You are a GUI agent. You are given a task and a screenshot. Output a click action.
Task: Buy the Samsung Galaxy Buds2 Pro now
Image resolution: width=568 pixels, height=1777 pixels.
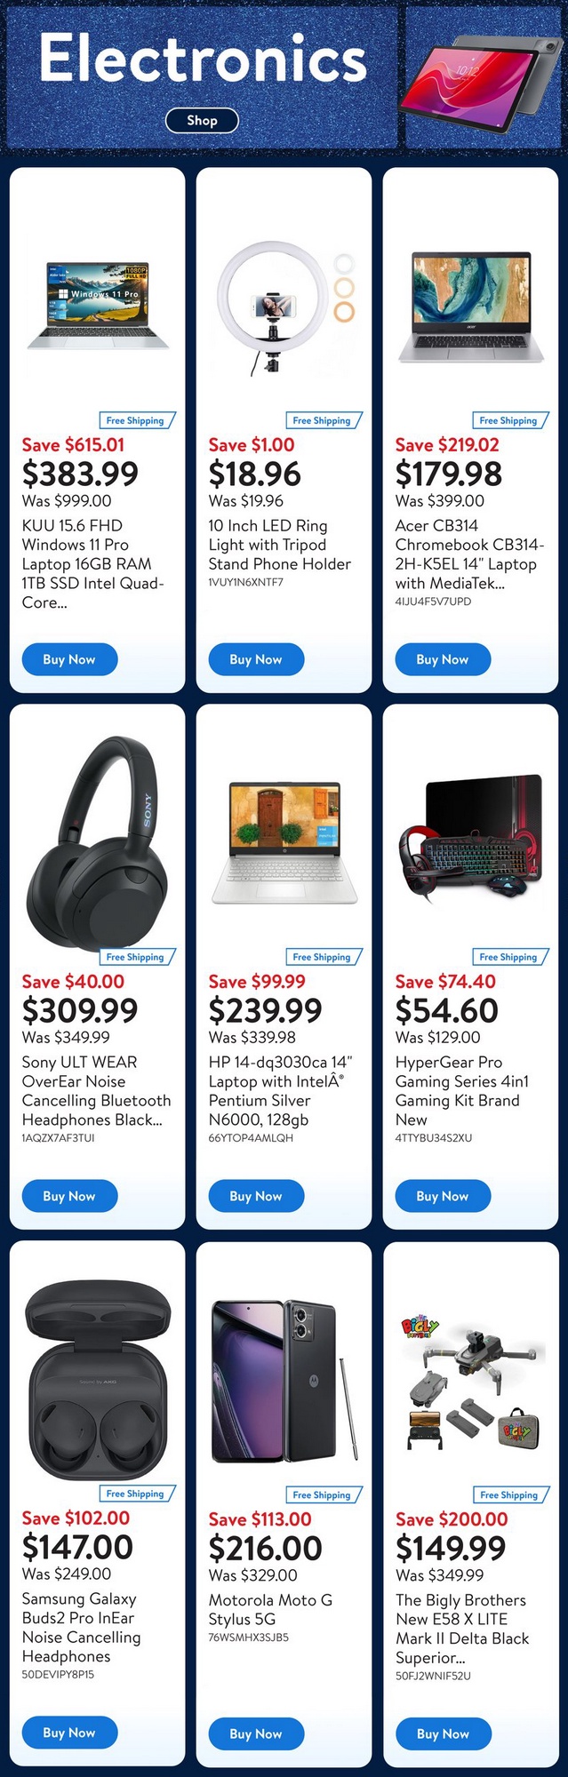click(69, 1733)
